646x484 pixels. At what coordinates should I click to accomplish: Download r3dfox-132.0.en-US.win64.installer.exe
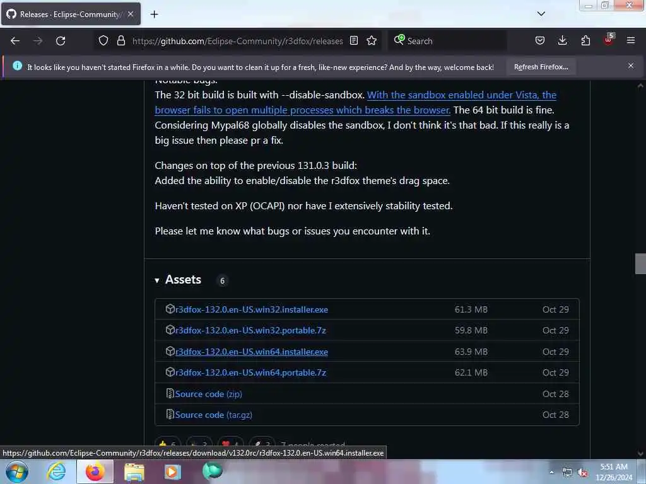[251, 352]
